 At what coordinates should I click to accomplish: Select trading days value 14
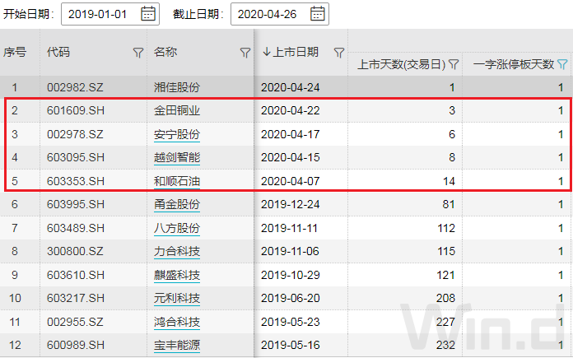(x=449, y=181)
